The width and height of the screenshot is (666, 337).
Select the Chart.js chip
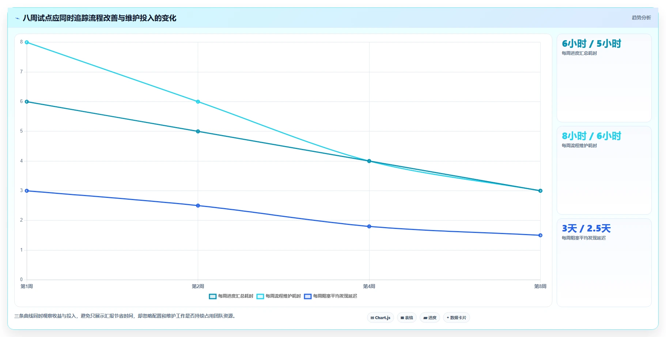380,318
